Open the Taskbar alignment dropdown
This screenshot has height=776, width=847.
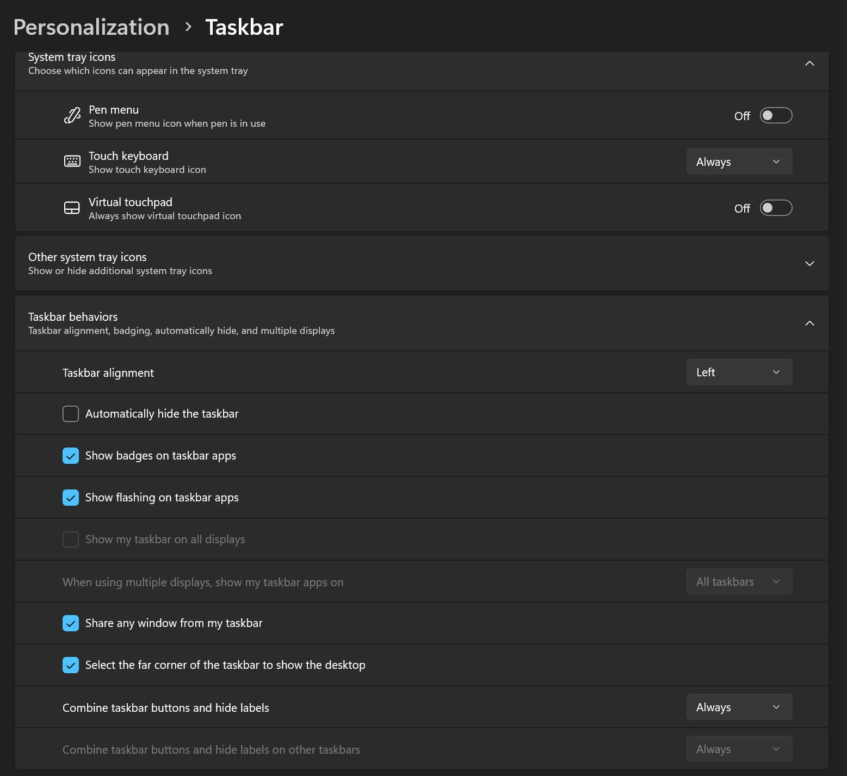point(739,373)
